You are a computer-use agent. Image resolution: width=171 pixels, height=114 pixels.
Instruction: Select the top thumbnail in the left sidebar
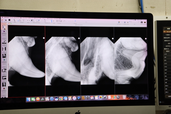click(x=4, y=27)
